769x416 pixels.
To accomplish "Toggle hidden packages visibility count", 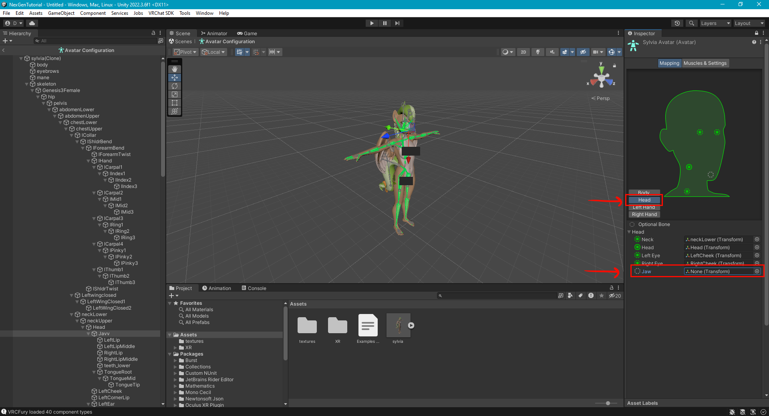I will [615, 296].
